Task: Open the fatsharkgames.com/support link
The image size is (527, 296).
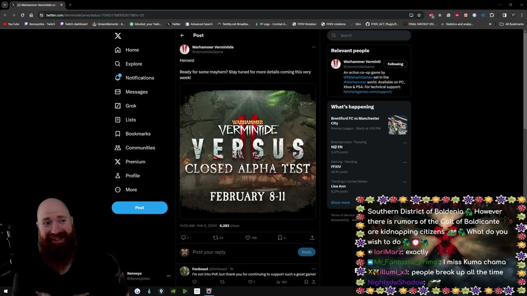Action: coord(368,92)
